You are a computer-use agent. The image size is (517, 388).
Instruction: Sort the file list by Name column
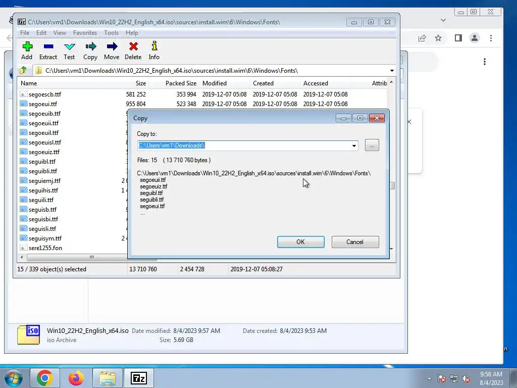pos(58,83)
